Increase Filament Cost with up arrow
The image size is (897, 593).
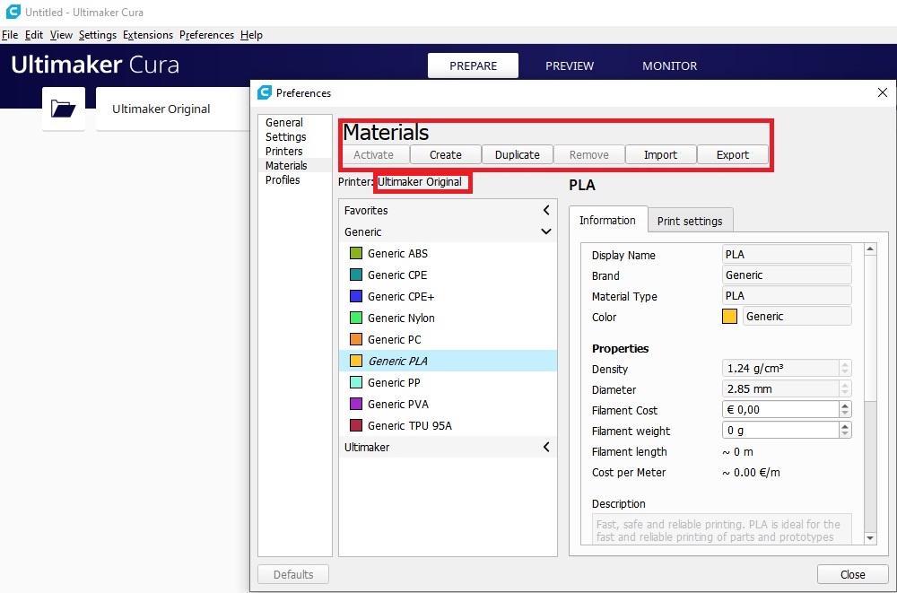pyautogui.click(x=845, y=406)
